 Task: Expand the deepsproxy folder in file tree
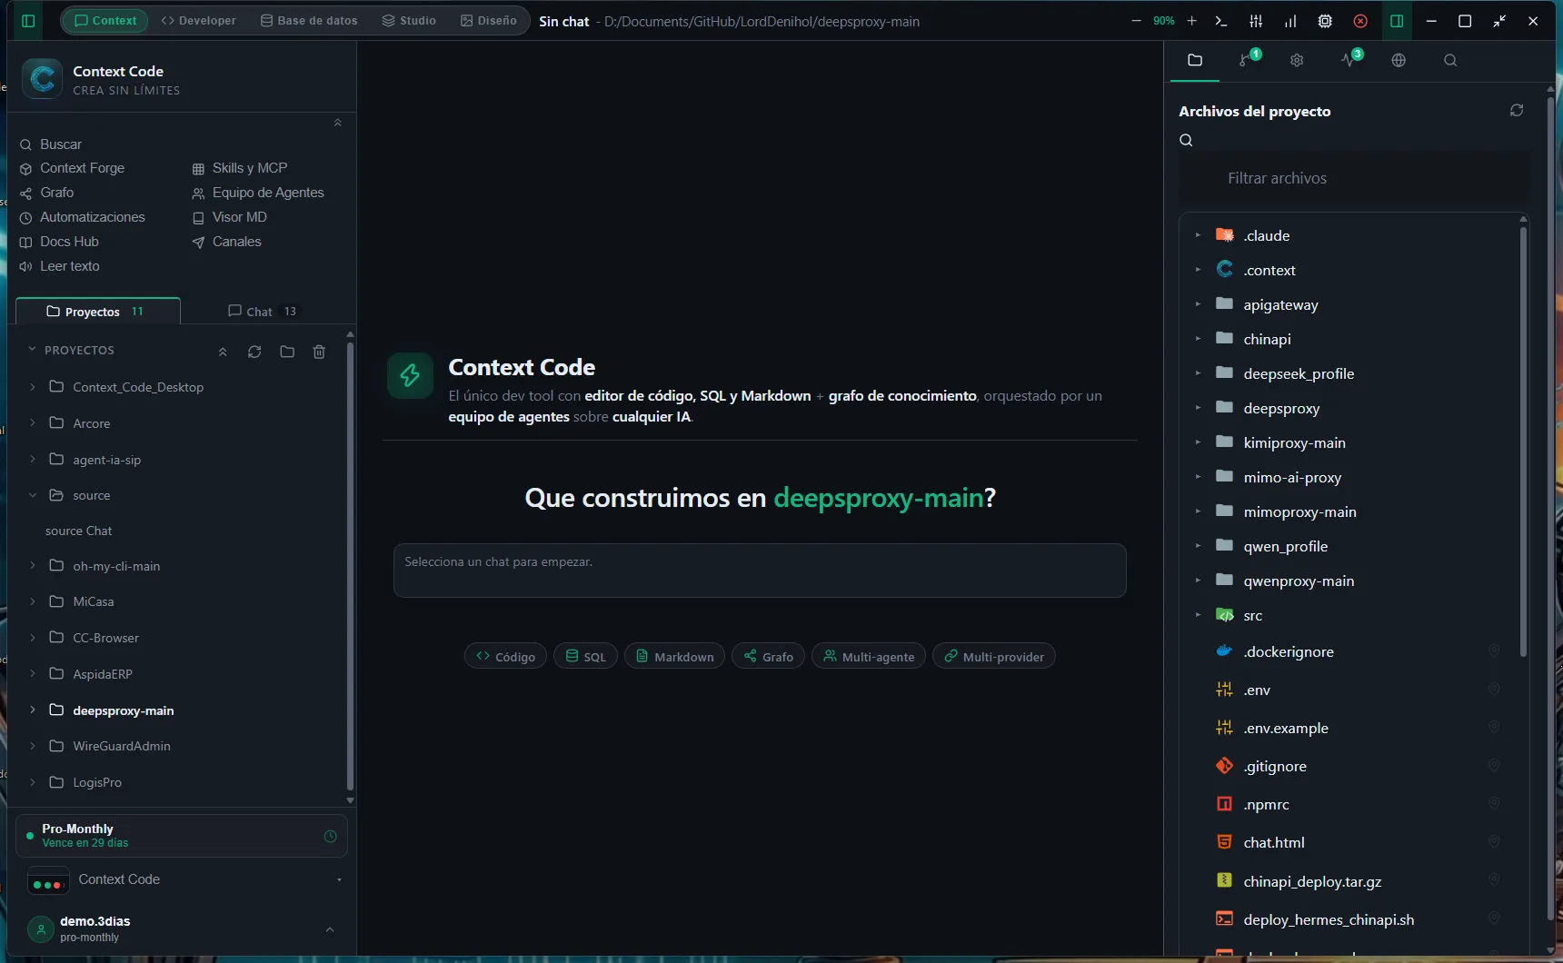pyautogui.click(x=1198, y=408)
